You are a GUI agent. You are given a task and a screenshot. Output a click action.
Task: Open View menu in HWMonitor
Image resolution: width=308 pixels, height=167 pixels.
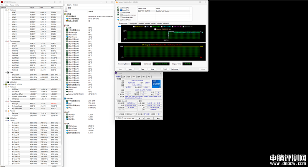pyautogui.click(x=7, y=5)
